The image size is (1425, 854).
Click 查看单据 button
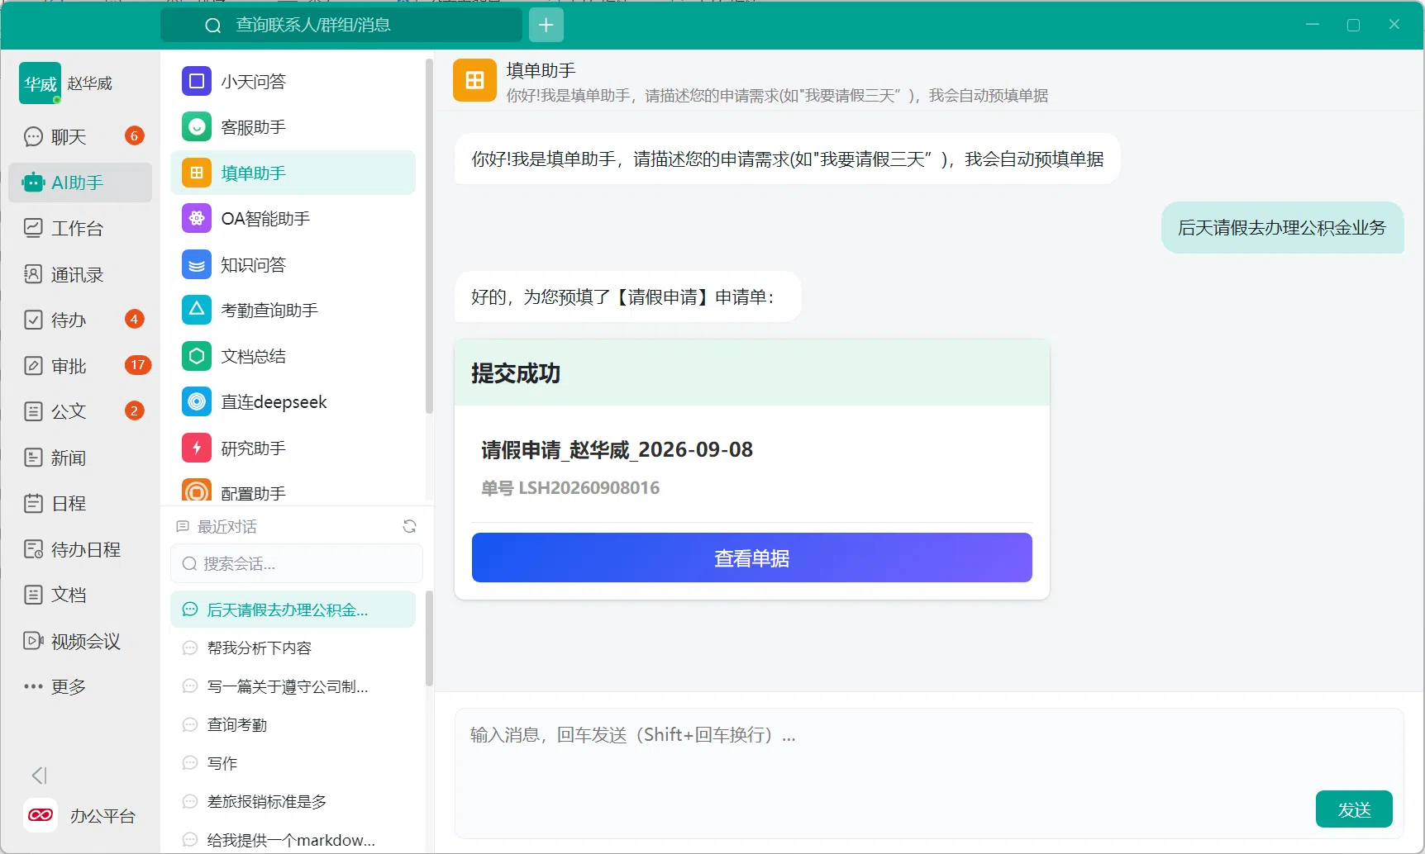pos(751,557)
